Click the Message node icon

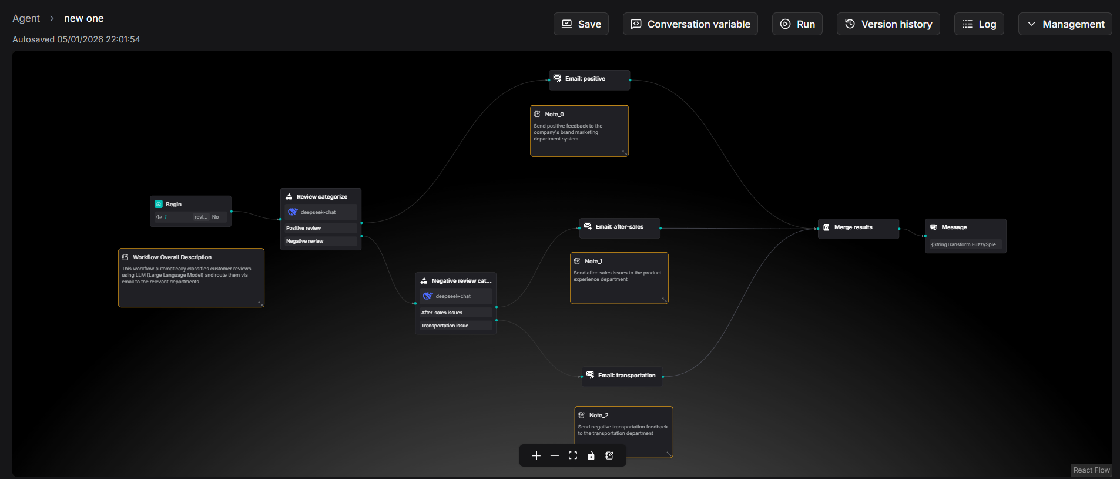(x=934, y=227)
